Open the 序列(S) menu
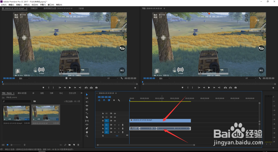Image resolution: width=278 pixels, height=152 pixels. point(27,5)
